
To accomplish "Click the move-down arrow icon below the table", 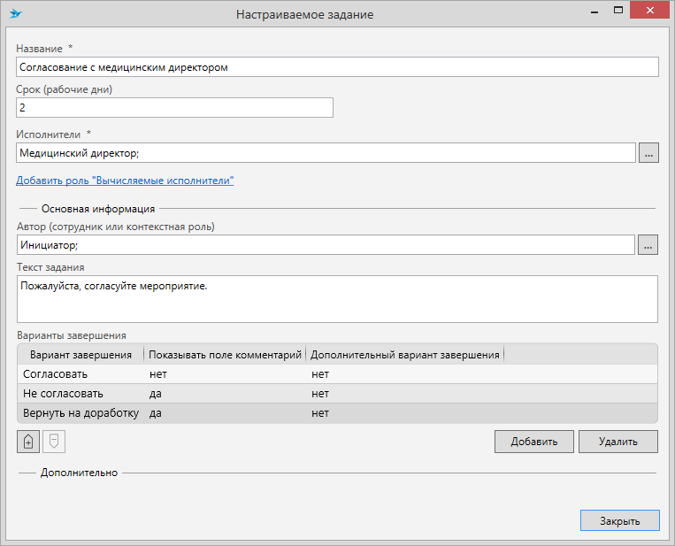I will 54,442.
